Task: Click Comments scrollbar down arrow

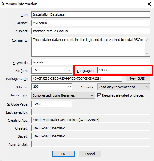Action: (x=147, y=54)
